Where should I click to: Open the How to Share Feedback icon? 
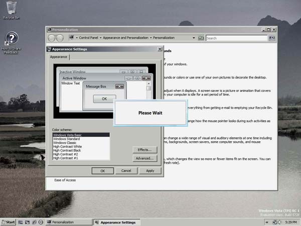(x=12, y=40)
